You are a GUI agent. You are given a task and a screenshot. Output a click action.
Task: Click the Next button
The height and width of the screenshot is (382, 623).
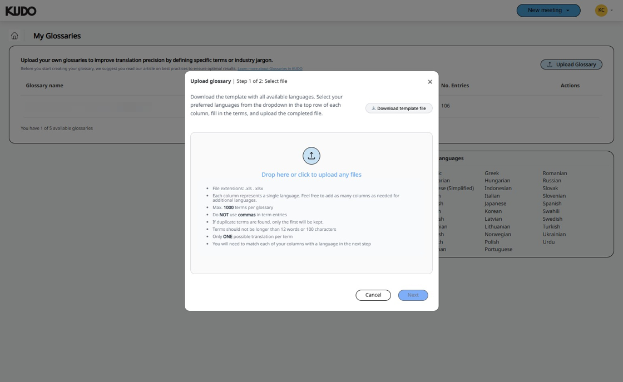[413, 295]
